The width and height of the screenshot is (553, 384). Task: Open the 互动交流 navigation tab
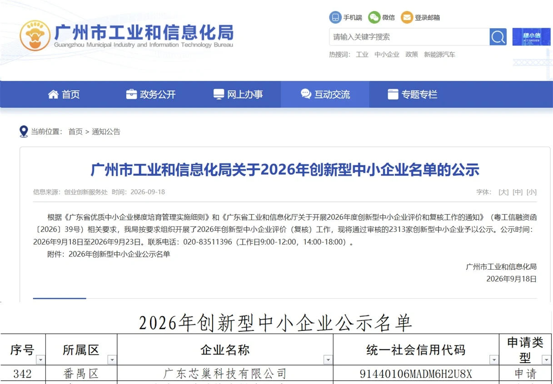(325, 94)
